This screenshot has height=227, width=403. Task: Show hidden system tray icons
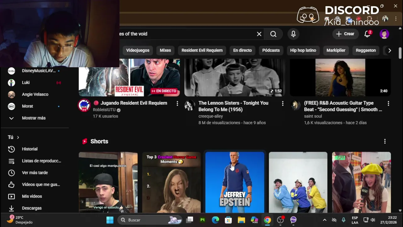325,220
